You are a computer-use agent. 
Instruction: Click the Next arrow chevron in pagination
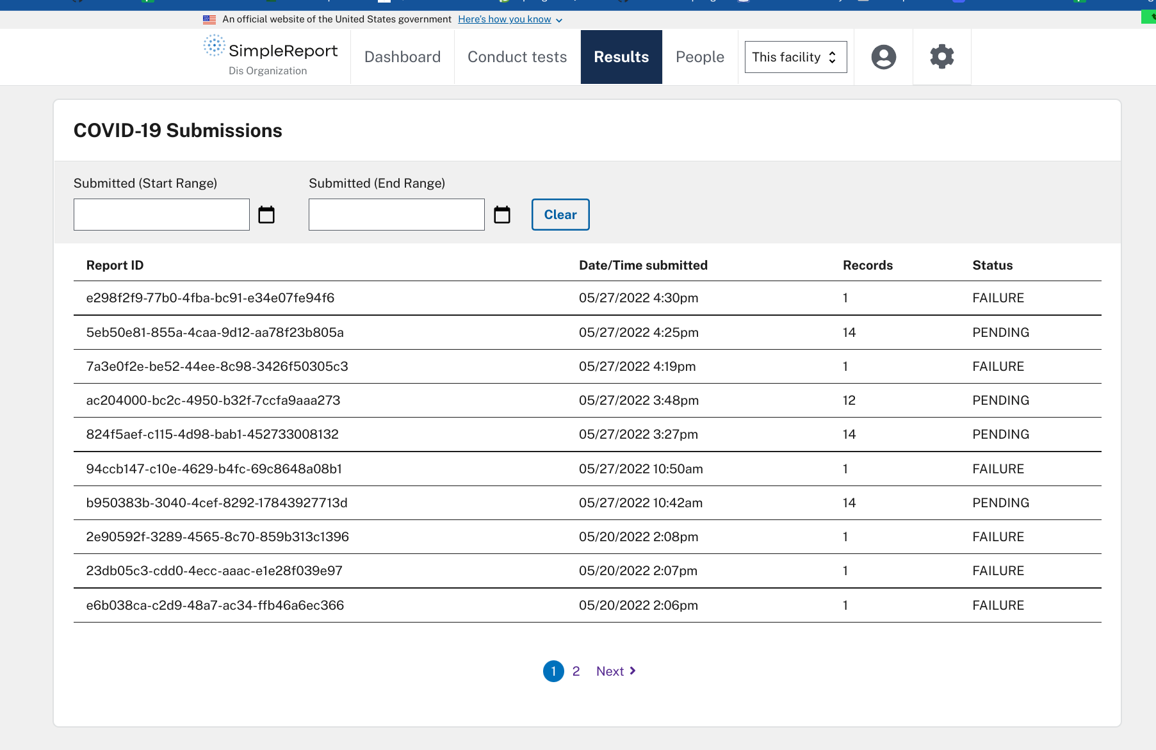[x=633, y=671]
